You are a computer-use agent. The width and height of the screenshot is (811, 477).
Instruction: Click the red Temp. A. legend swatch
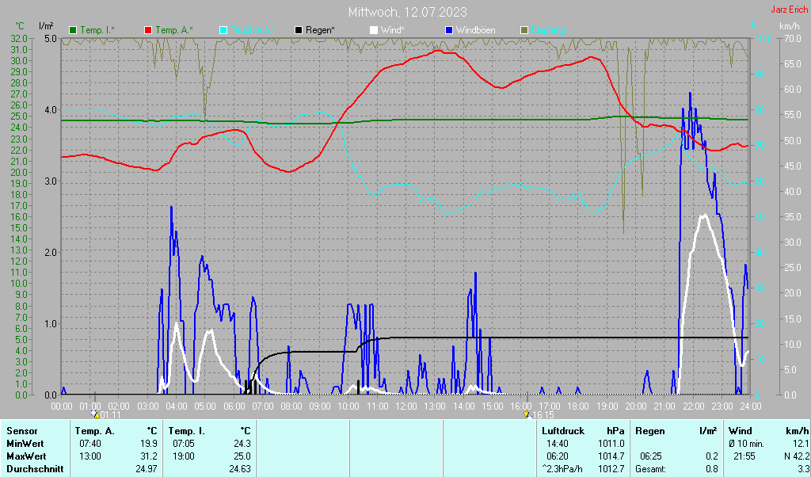point(148,30)
